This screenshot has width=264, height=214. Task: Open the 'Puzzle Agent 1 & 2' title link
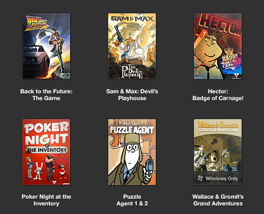[132, 200]
